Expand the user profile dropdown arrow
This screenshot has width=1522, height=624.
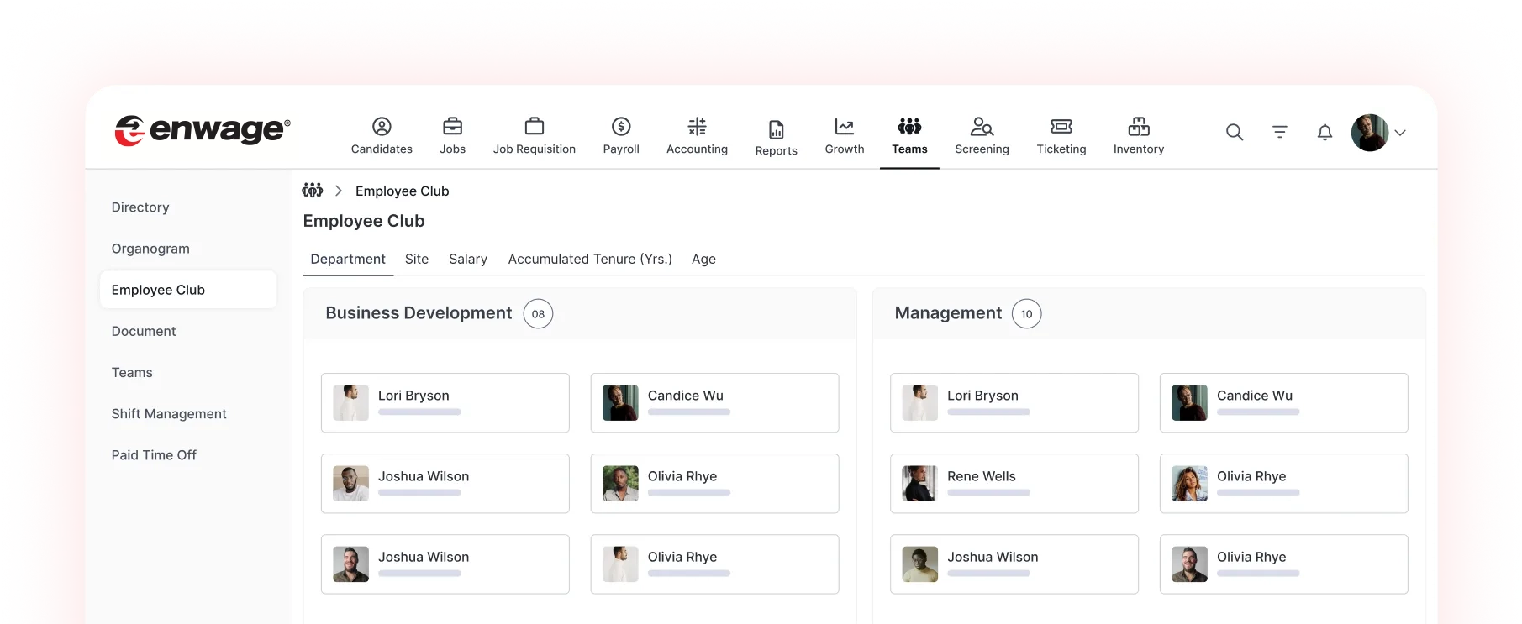coord(1400,133)
